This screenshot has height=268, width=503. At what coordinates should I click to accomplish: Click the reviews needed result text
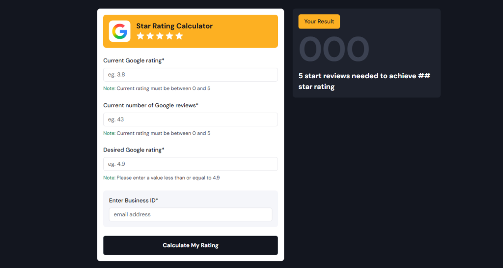tap(364, 81)
